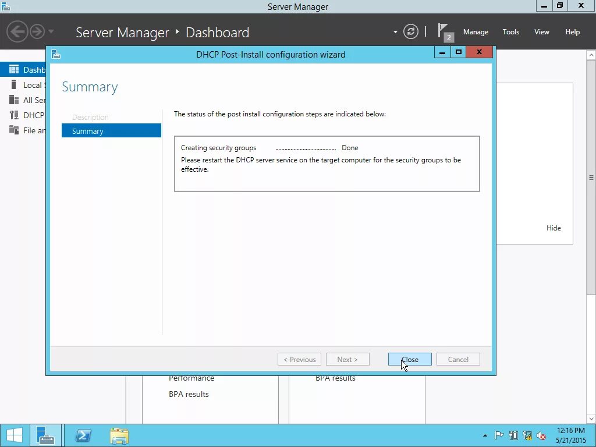Viewport: 596px width, 447px height.
Task: Click the device tray icon beside the flag
Action: 513,435
